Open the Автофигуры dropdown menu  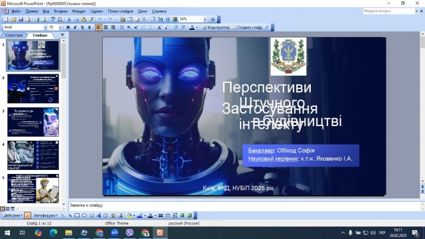[46, 215]
